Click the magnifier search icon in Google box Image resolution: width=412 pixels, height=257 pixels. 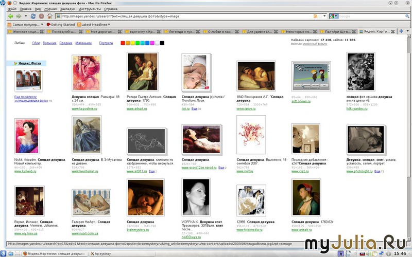point(407,16)
